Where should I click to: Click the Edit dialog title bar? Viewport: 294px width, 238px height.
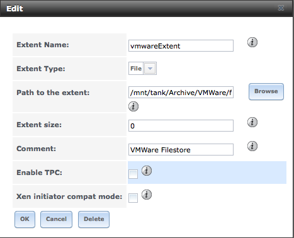tap(146, 8)
